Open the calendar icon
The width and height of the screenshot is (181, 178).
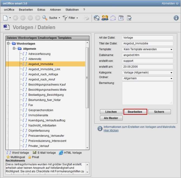click(x=121, y=18)
